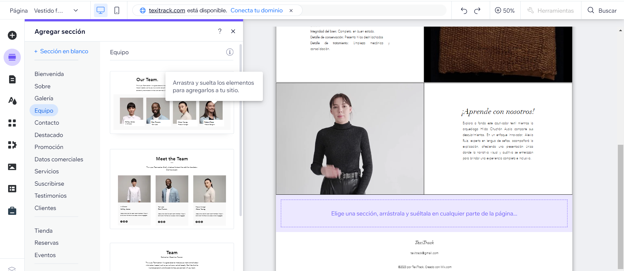624x271 pixels.
Task: Select the Servicios category
Action: 47,171
